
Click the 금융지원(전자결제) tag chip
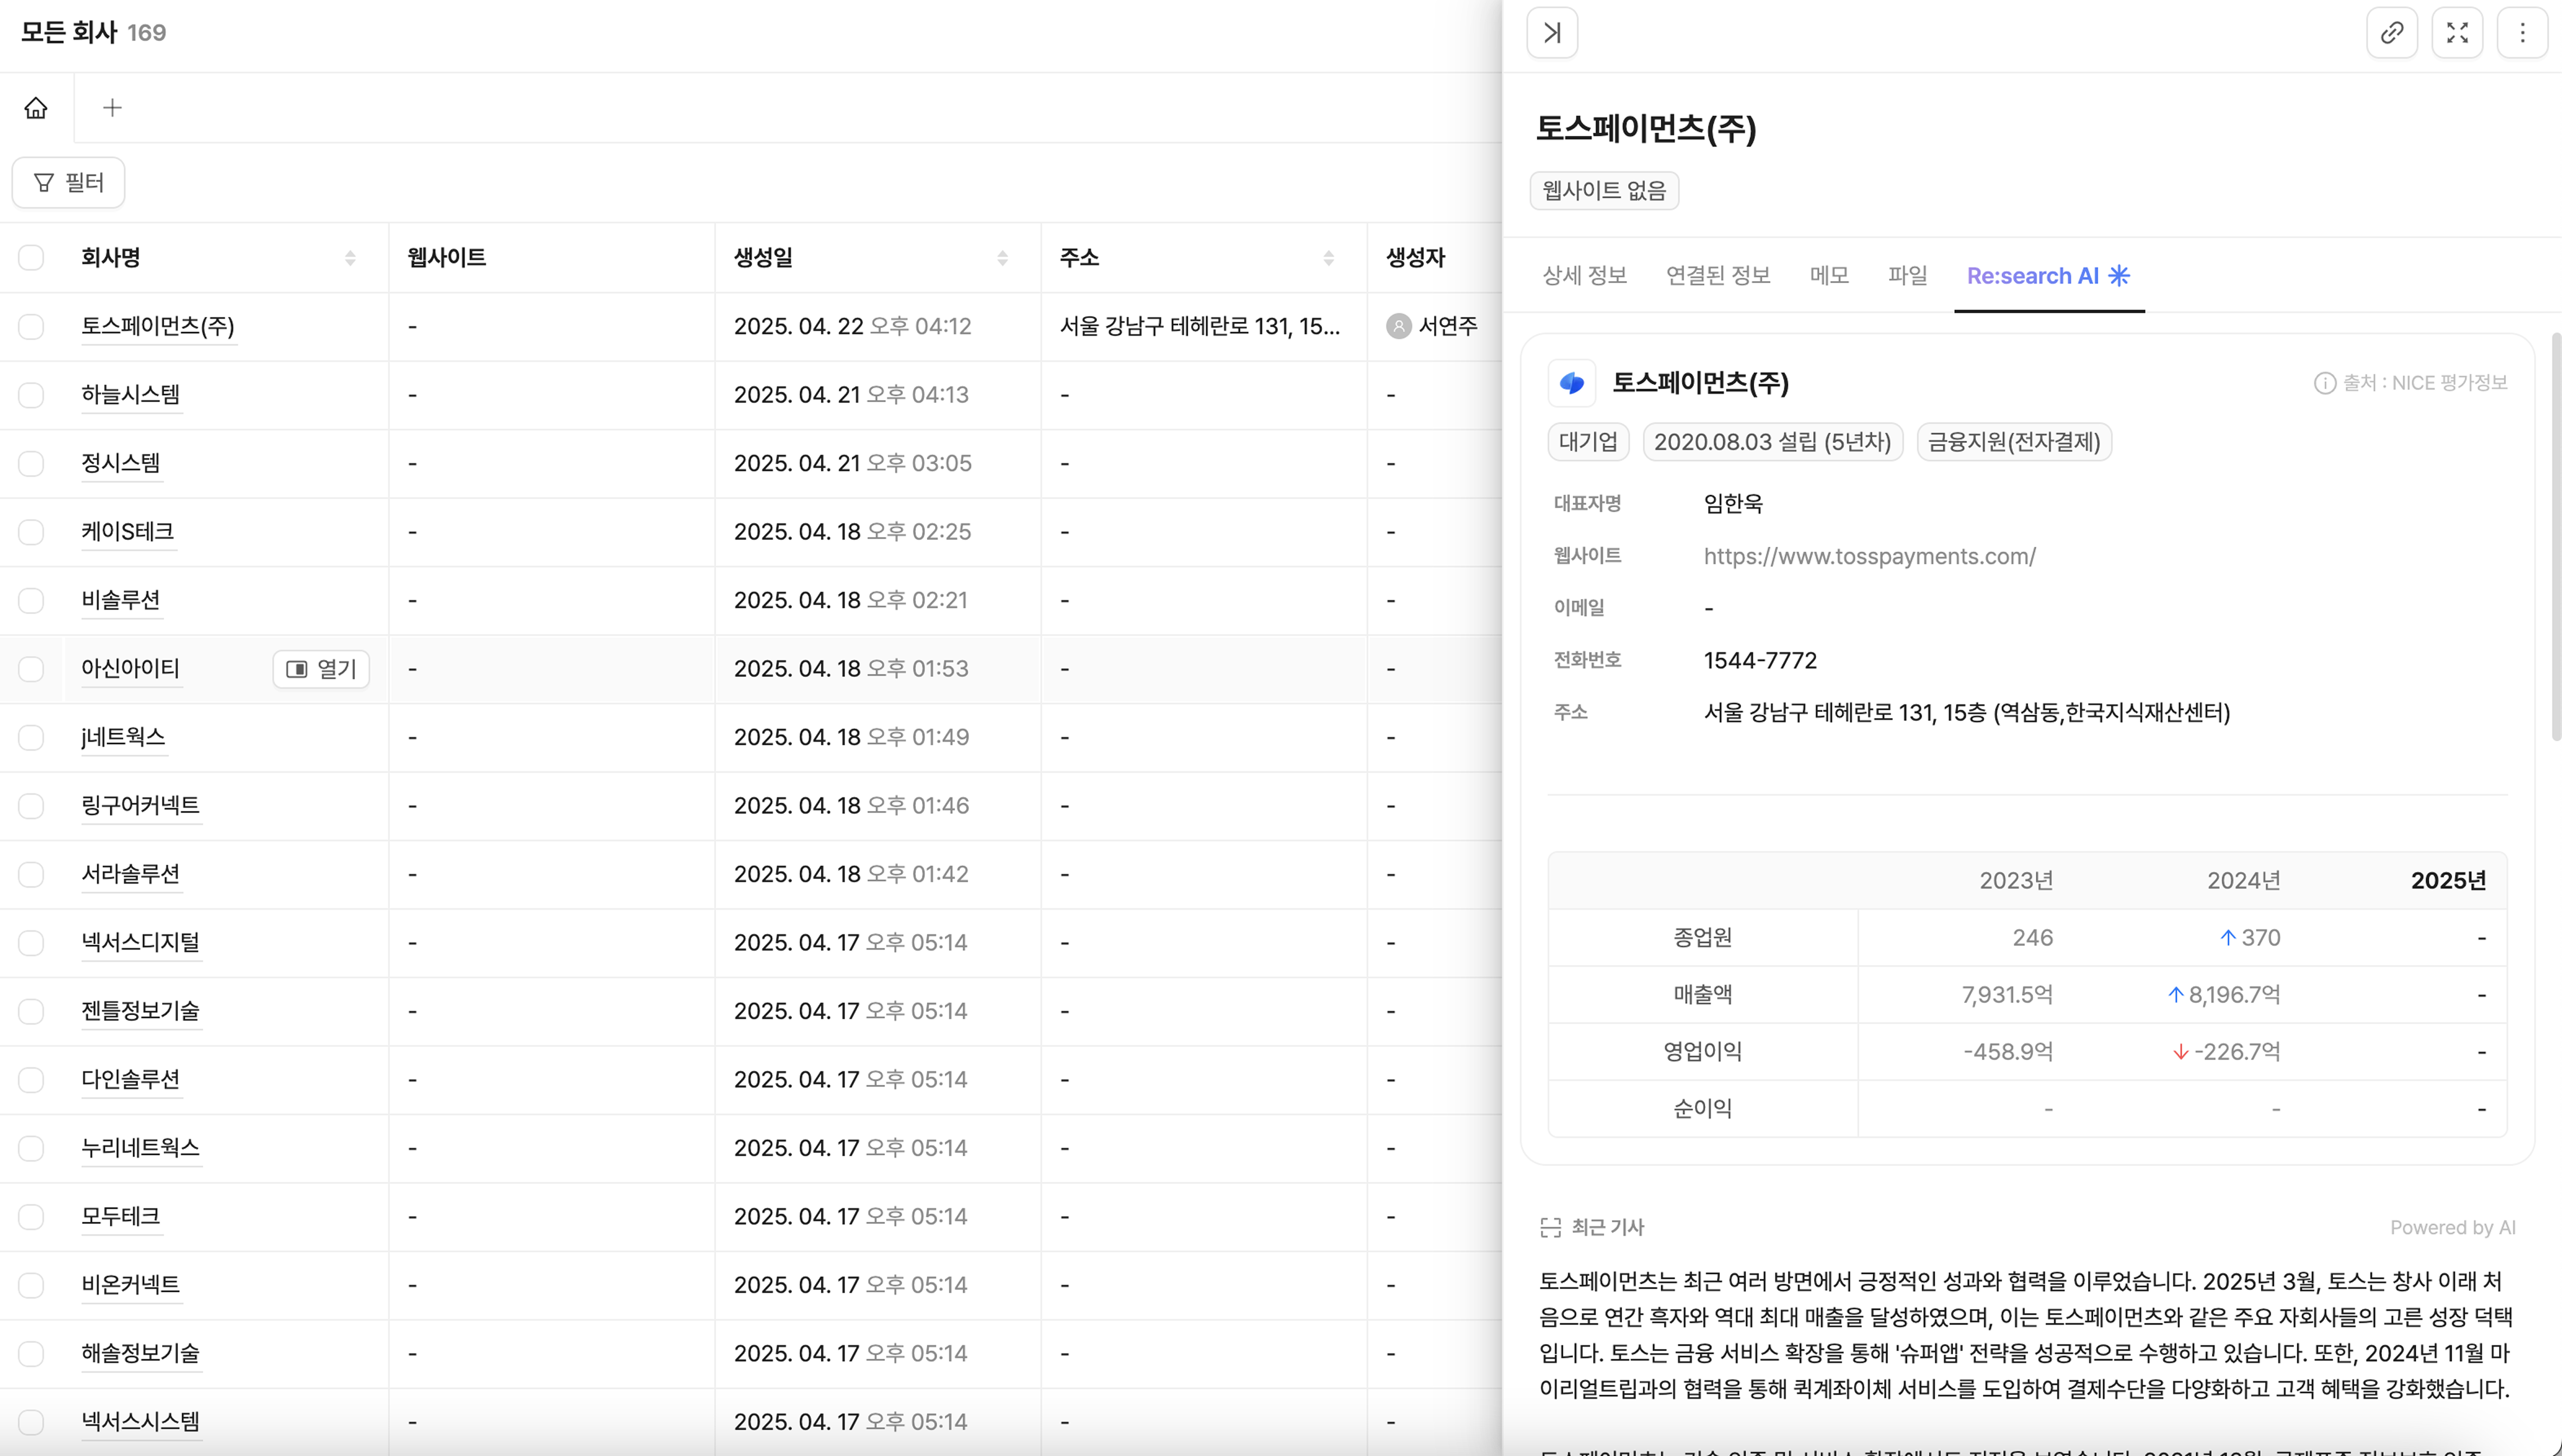coord(2014,442)
